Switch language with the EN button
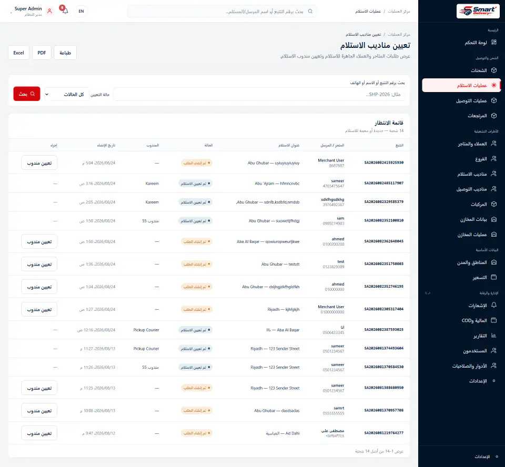This screenshot has width=505, height=467. click(x=81, y=11)
